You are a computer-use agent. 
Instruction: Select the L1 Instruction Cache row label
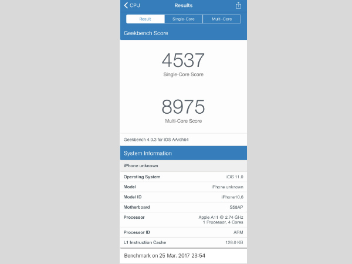point(145,242)
